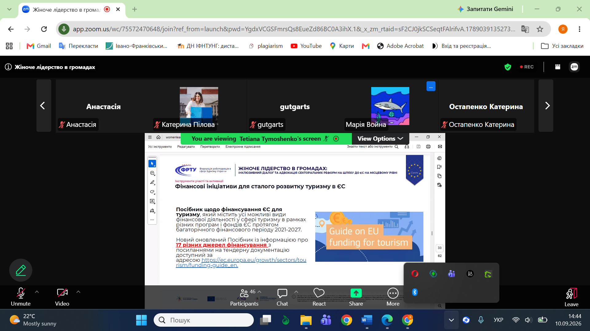The width and height of the screenshot is (590, 331).
Task: Expand the Chat options arrow
Action: tap(296, 292)
